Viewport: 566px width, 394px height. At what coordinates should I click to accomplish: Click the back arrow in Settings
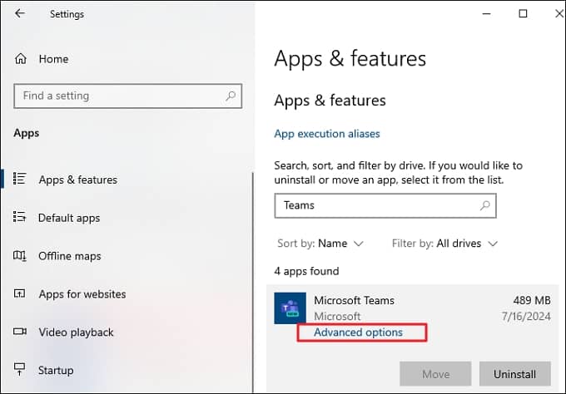20,13
